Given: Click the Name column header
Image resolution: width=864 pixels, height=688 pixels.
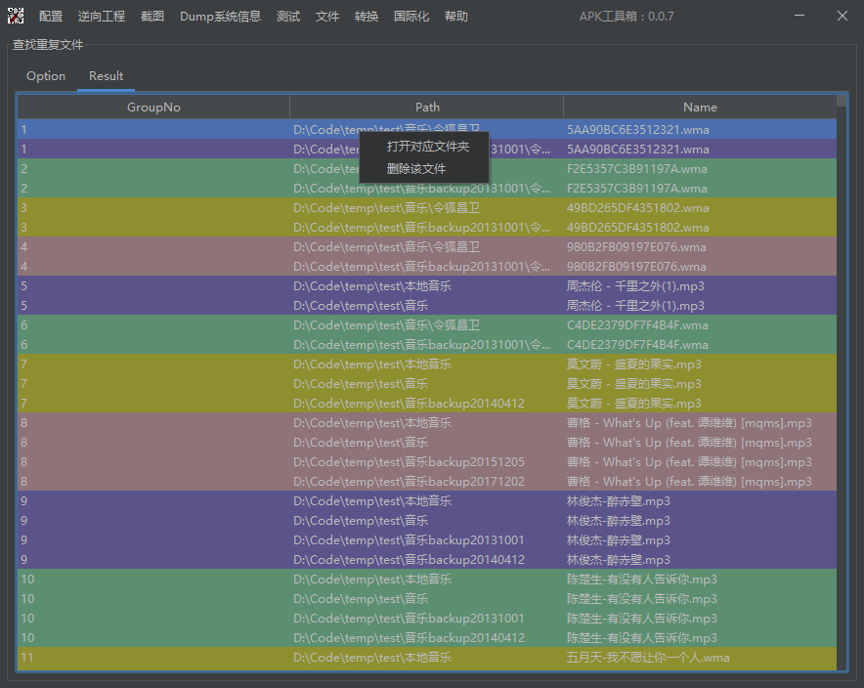Looking at the screenshot, I should tap(700, 107).
